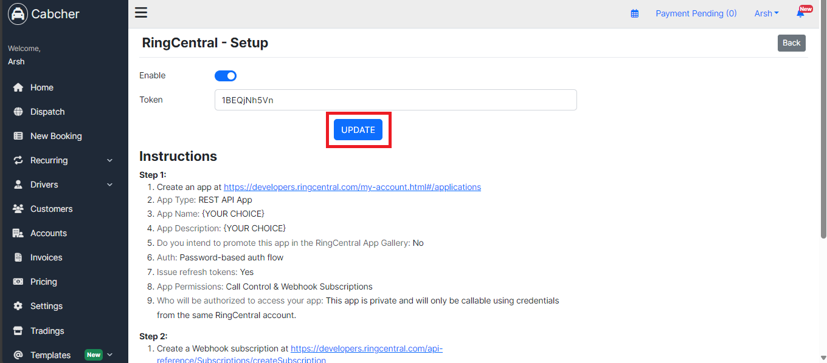This screenshot has height=363, width=827.
Task: Click the Back button
Action: tap(792, 43)
